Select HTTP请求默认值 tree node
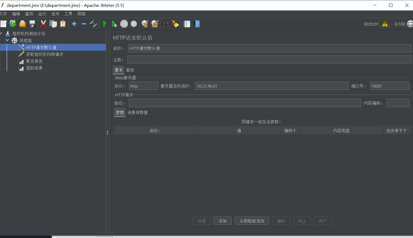Image resolution: width=413 pixels, height=238 pixels. click(x=41, y=47)
